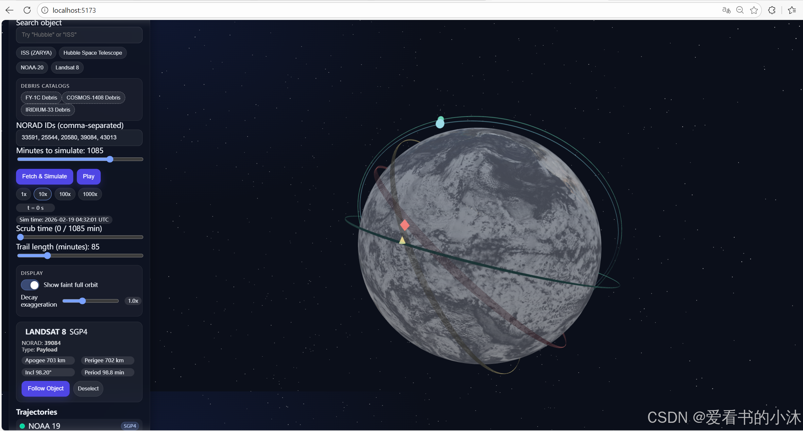Select the FY-1C Debris catalog
This screenshot has width=803, height=431.
click(41, 98)
